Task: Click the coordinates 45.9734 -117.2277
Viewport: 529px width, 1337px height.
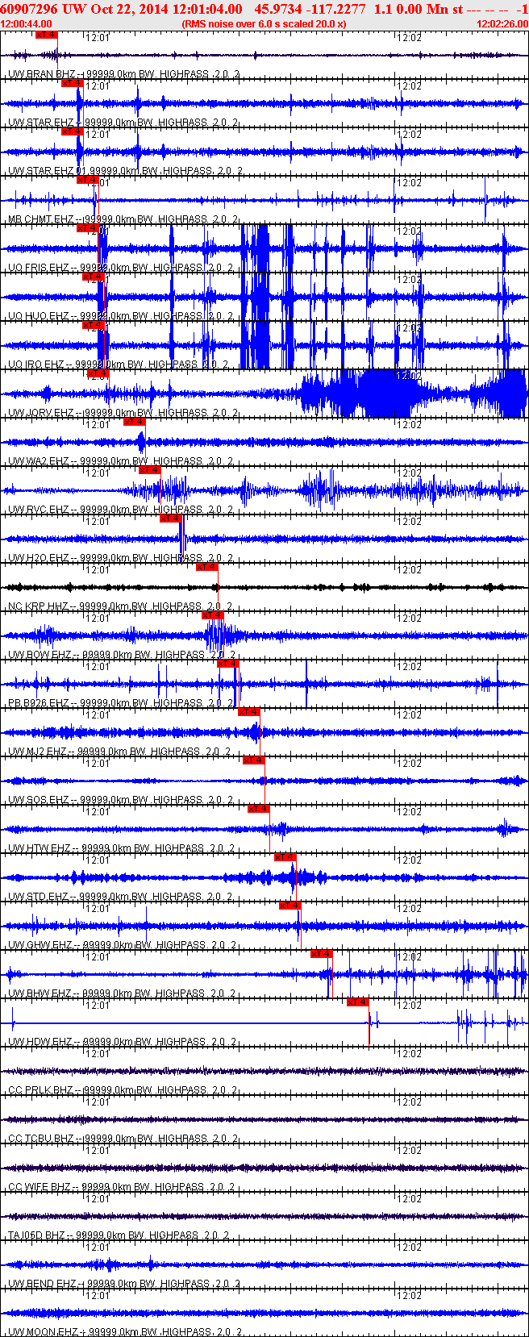Action: pyautogui.click(x=310, y=9)
